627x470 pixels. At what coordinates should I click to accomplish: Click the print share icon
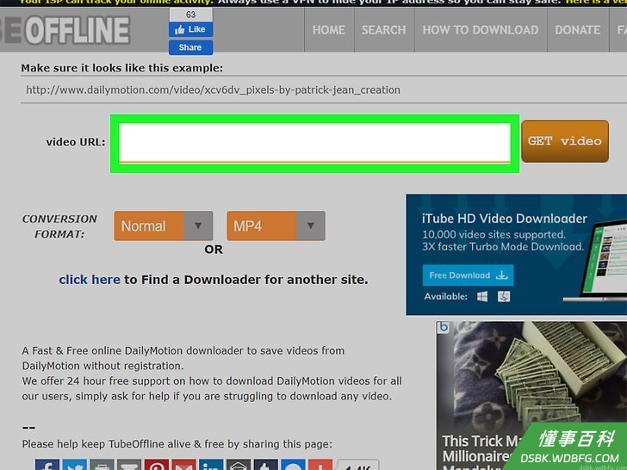(x=102, y=465)
